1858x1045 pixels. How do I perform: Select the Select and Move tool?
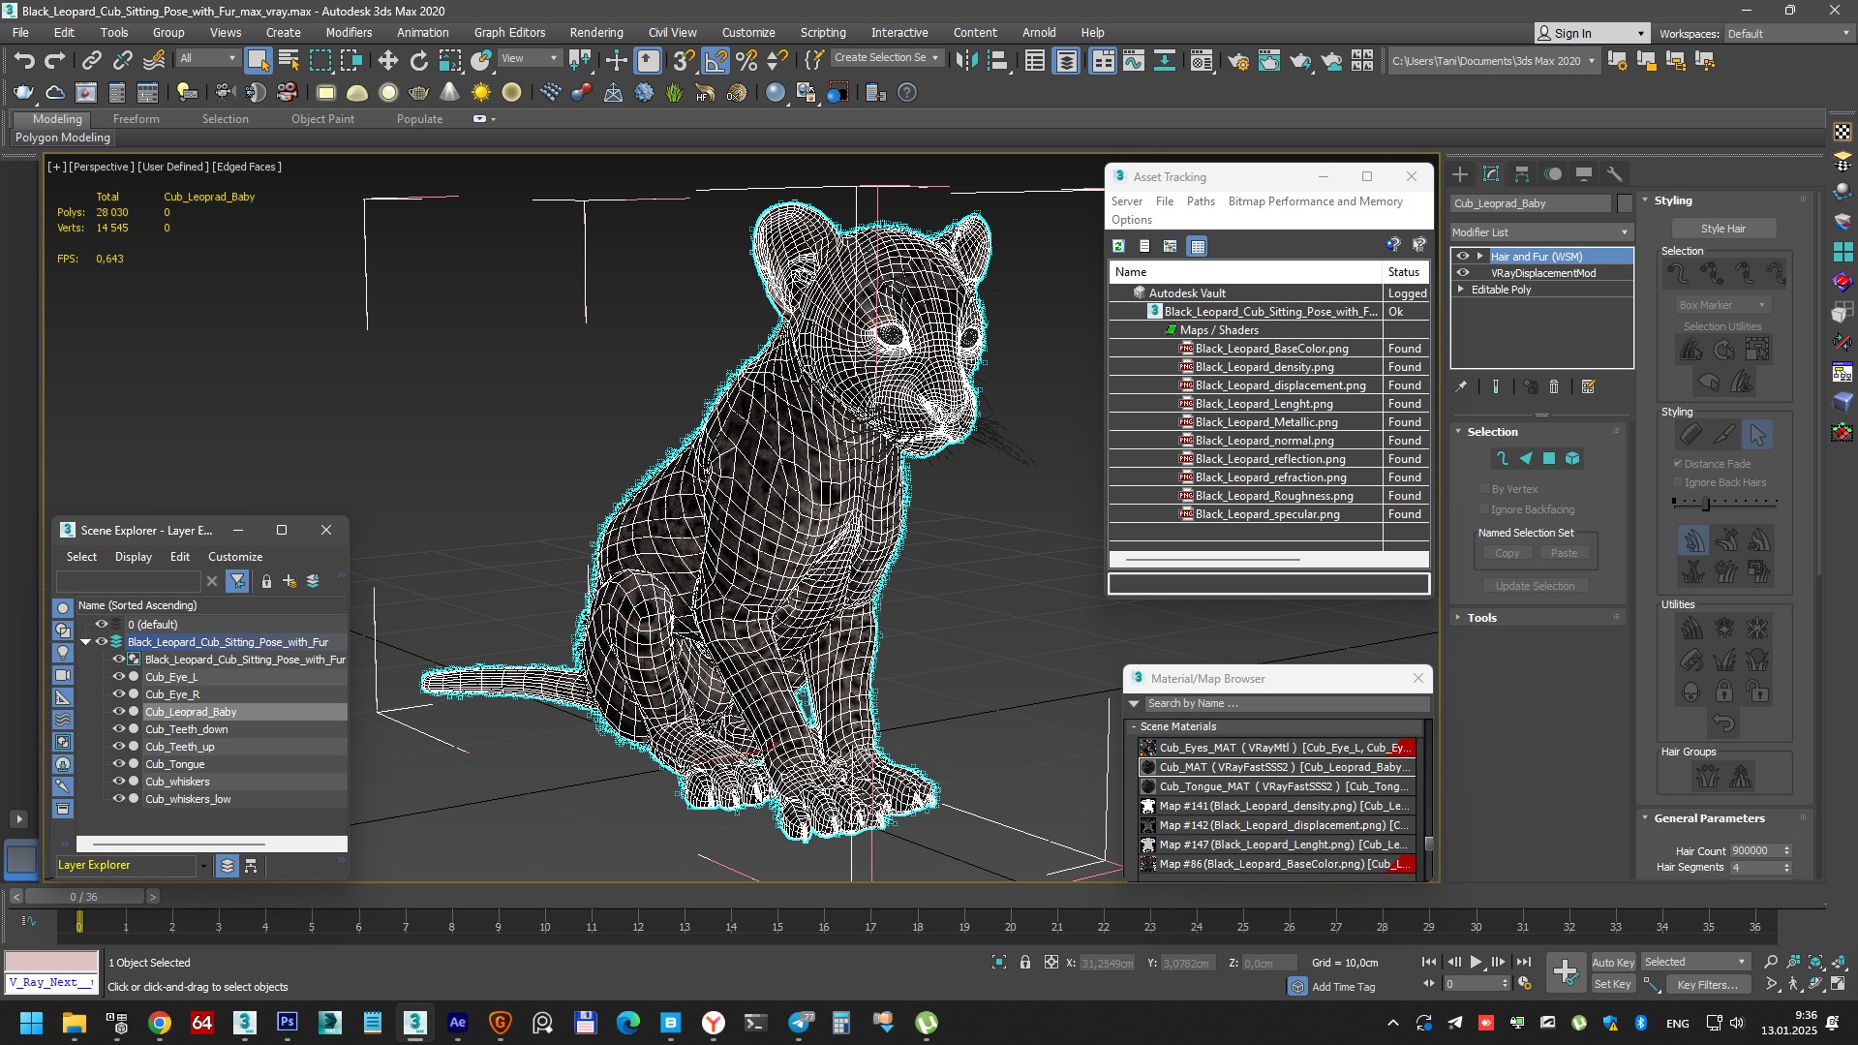click(x=387, y=61)
